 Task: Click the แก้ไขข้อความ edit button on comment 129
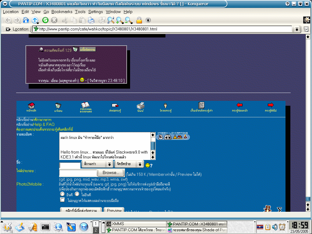click(87, 49)
